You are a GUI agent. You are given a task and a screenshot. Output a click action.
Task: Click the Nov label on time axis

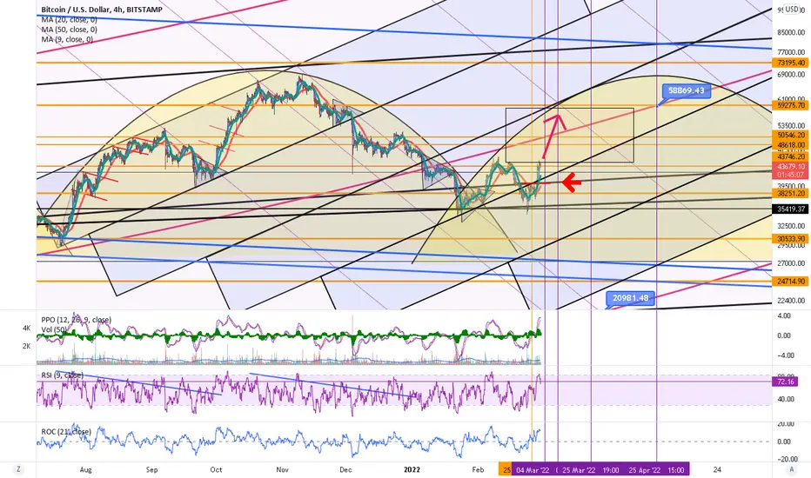point(282,469)
